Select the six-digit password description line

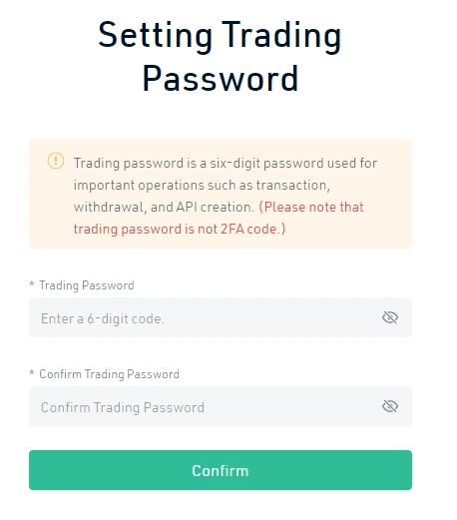226,164
